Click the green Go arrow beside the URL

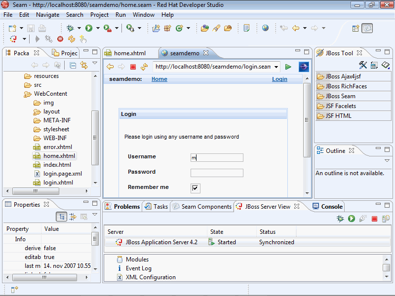pyautogui.click(x=288, y=67)
